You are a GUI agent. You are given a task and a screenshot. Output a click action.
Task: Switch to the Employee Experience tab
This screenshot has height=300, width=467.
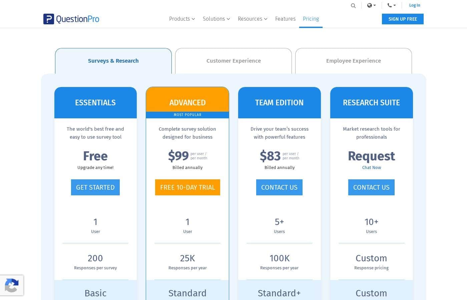[x=354, y=61]
